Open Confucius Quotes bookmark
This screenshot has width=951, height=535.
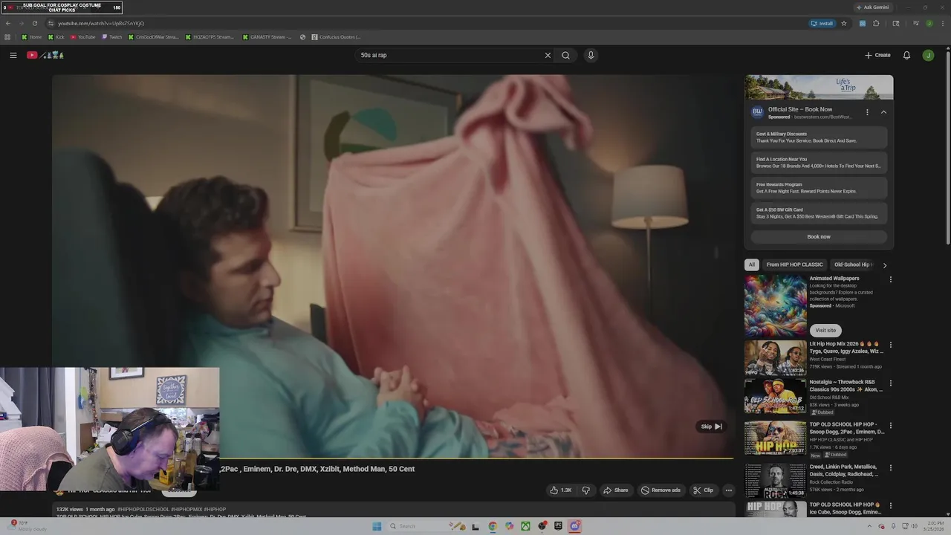(336, 36)
